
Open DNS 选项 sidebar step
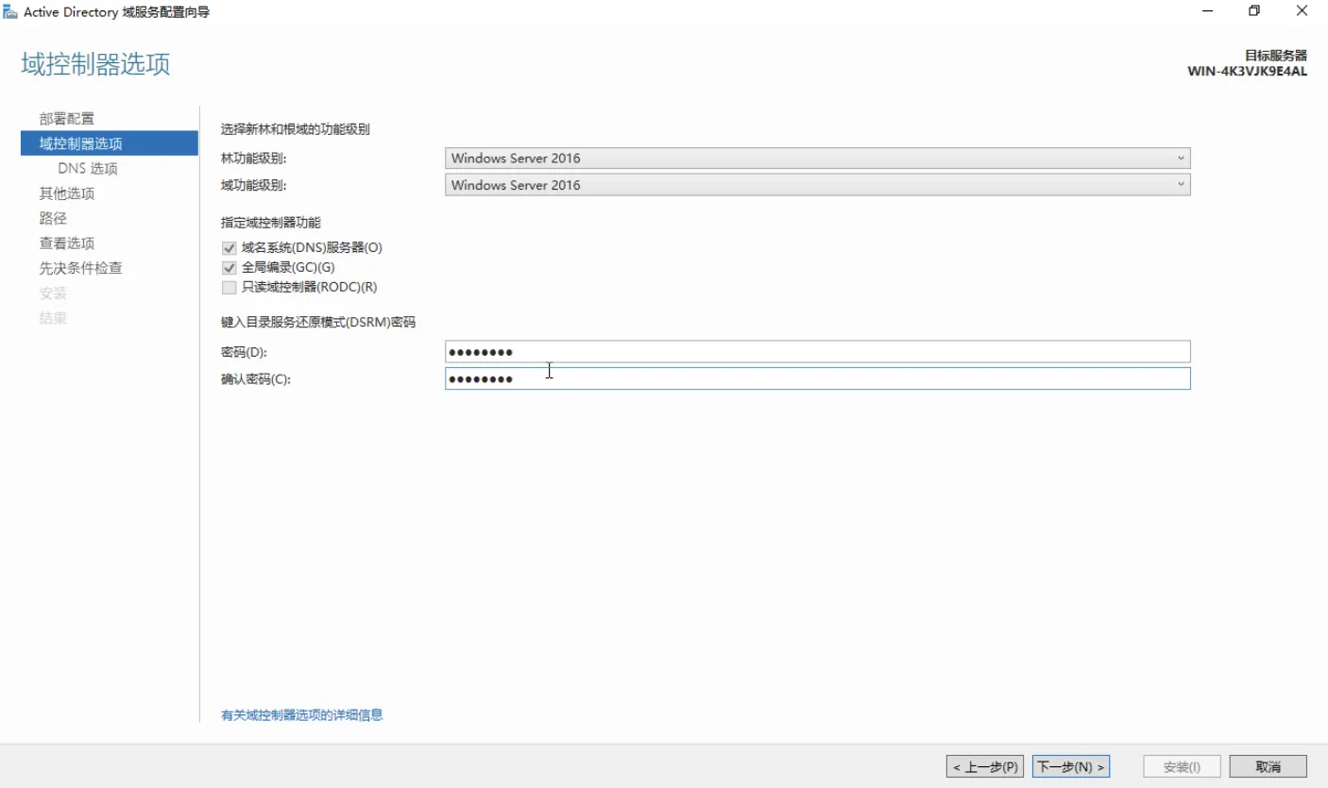88,169
